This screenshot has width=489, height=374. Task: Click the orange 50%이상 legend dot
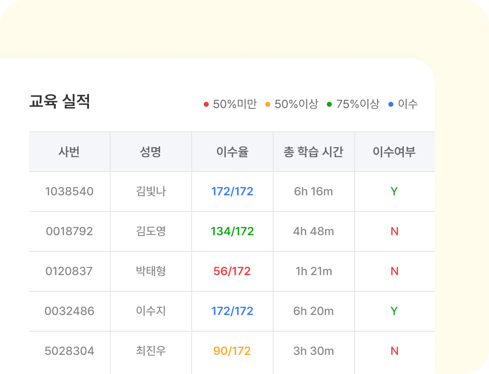tap(267, 104)
